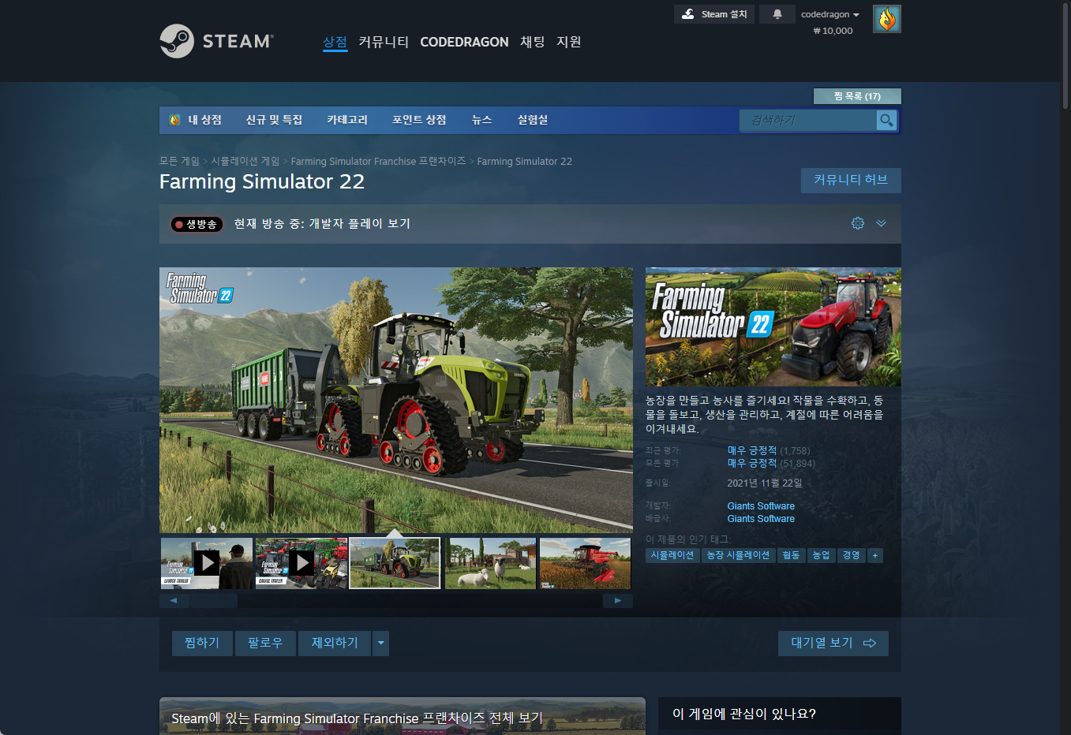Click the store search input field
Viewport: 1071px width, 735px height.
pos(808,120)
